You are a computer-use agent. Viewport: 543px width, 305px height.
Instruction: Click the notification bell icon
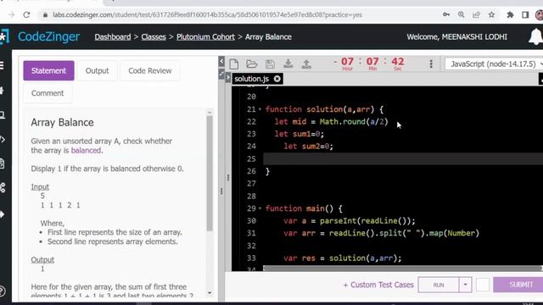535,36
